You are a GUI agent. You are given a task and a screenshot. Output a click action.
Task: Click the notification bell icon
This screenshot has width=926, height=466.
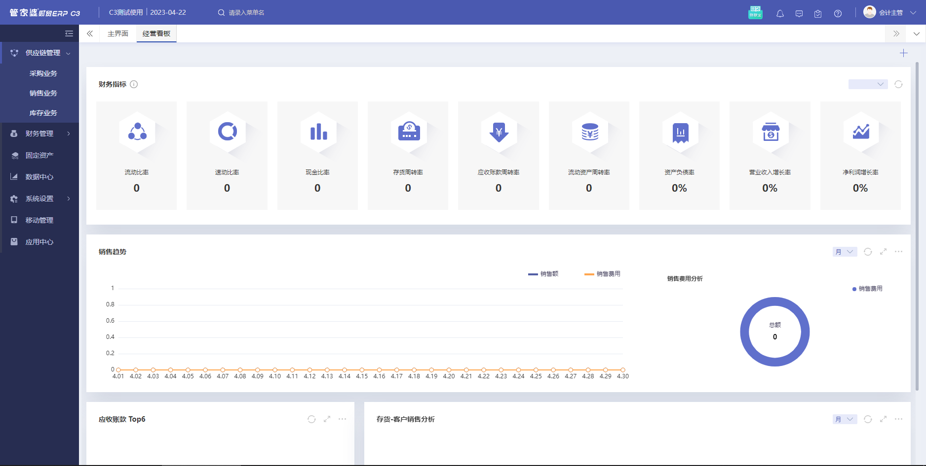point(780,13)
